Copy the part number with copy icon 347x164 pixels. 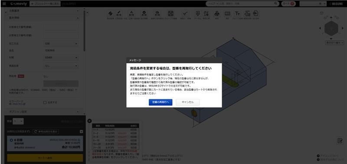79,140
